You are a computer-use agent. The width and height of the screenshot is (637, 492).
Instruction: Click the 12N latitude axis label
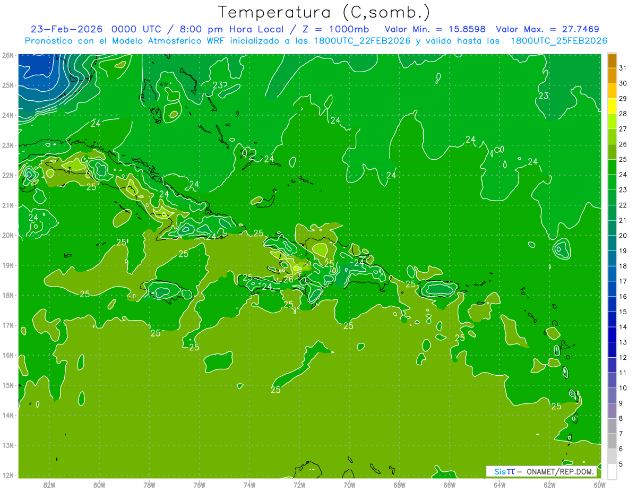point(7,475)
